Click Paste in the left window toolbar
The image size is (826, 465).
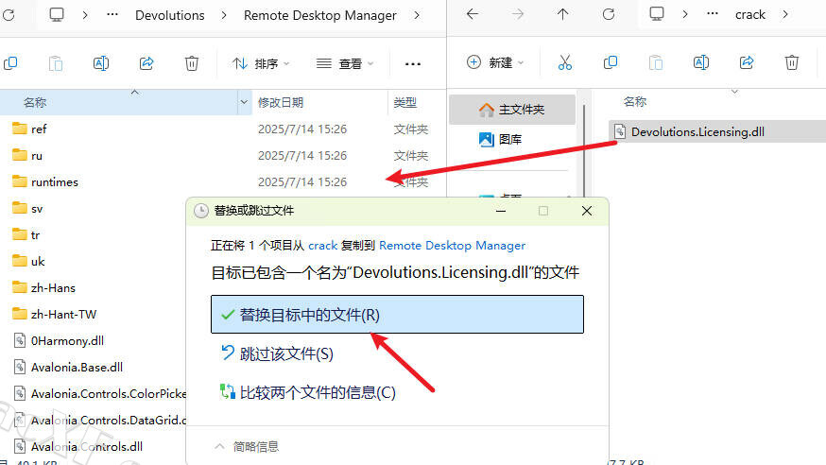point(56,63)
